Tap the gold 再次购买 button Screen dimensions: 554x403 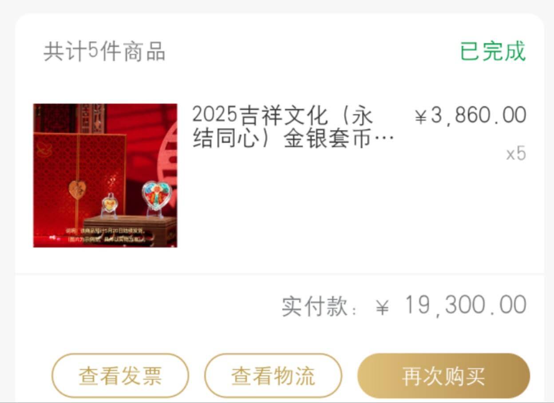coord(443,376)
